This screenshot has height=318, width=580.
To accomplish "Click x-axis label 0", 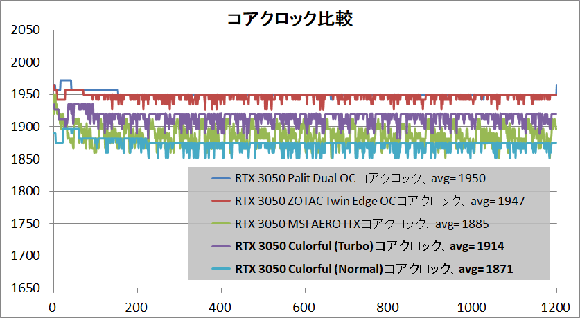I will [53, 308].
